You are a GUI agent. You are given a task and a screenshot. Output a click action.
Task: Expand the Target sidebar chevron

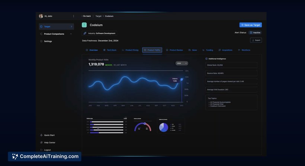tap(71, 26)
